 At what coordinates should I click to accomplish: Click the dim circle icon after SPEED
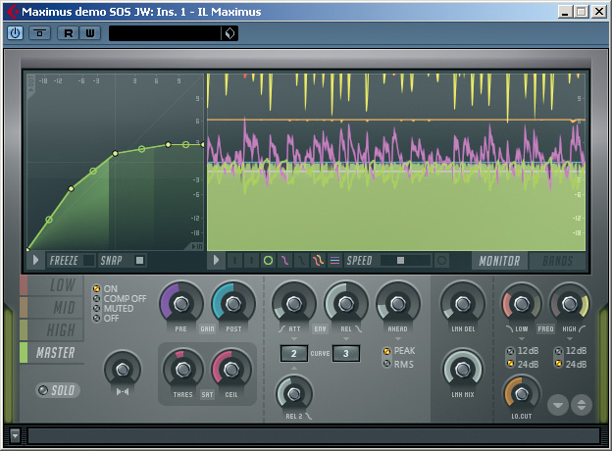pos(441,260)
